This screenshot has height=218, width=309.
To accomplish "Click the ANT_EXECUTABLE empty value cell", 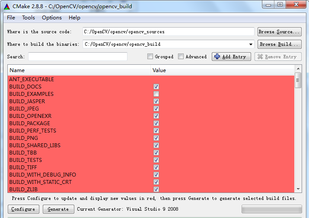I will (223, 79).
